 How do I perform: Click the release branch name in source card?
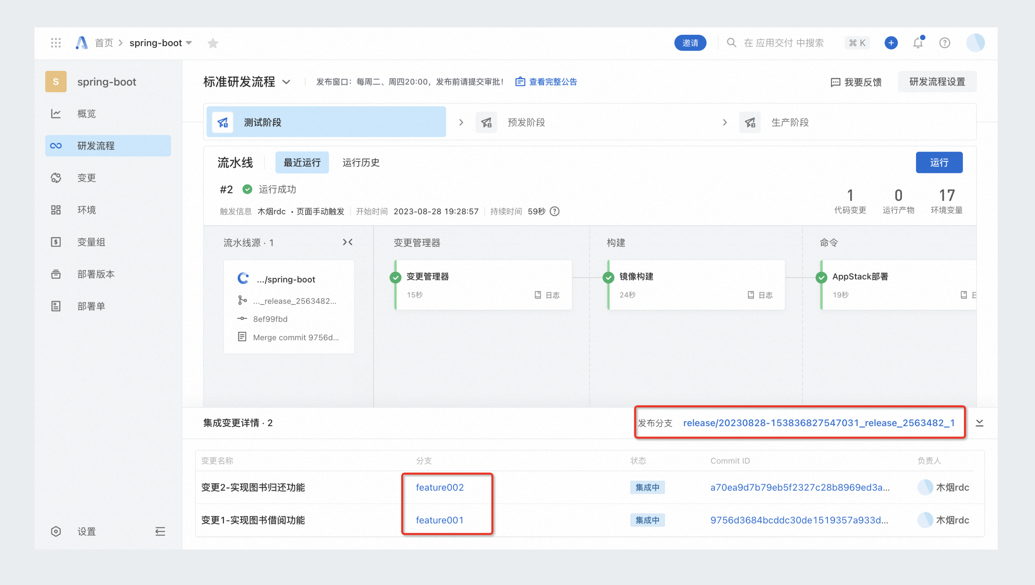click(x=294, y=301)
